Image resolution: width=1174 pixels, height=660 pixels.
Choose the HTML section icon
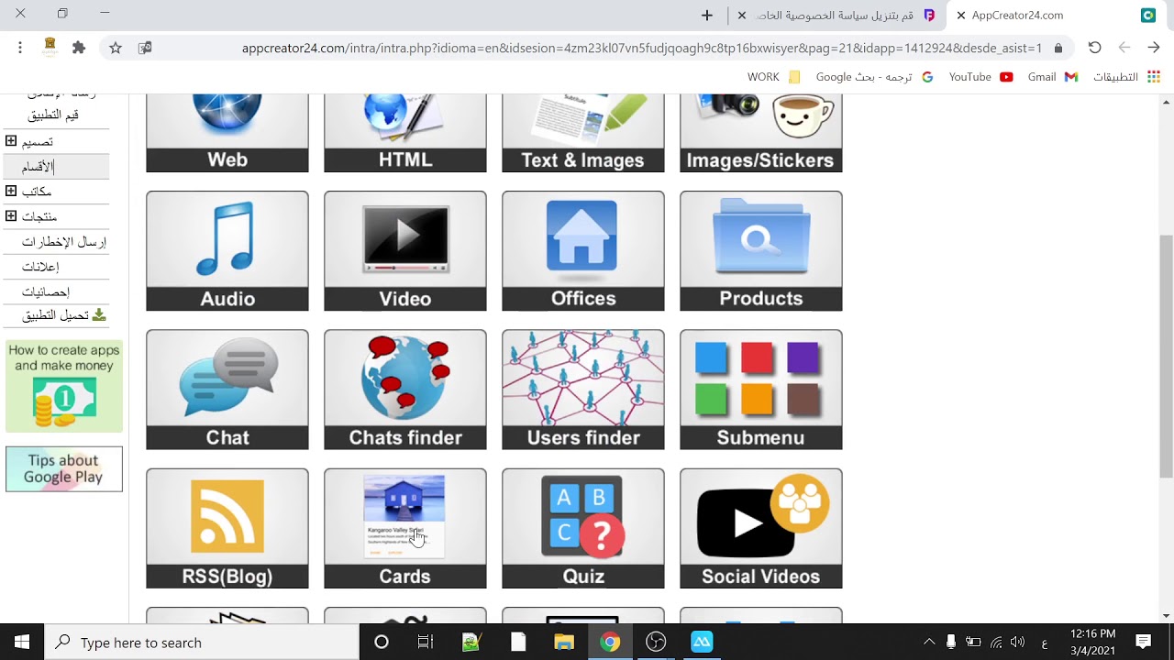[x=405, y=133]
